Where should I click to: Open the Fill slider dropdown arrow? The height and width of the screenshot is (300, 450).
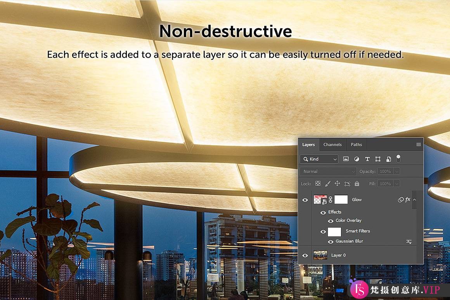396,184
